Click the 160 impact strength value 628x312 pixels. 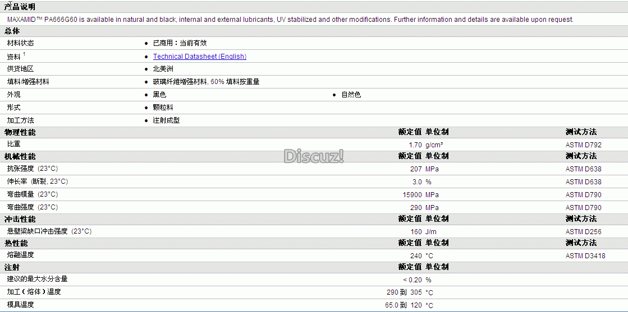[416, 231]
